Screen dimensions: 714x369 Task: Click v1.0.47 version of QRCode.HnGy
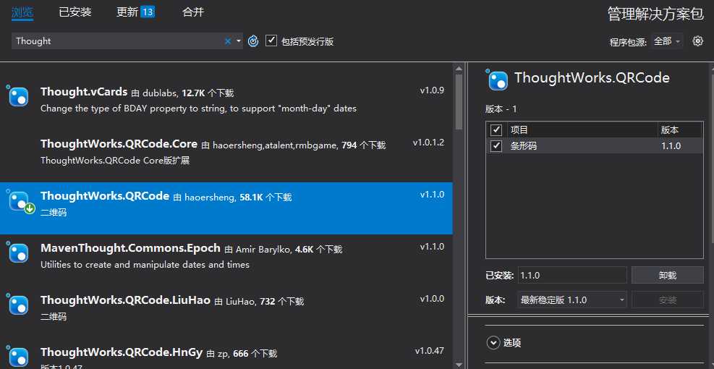[430, 351]
